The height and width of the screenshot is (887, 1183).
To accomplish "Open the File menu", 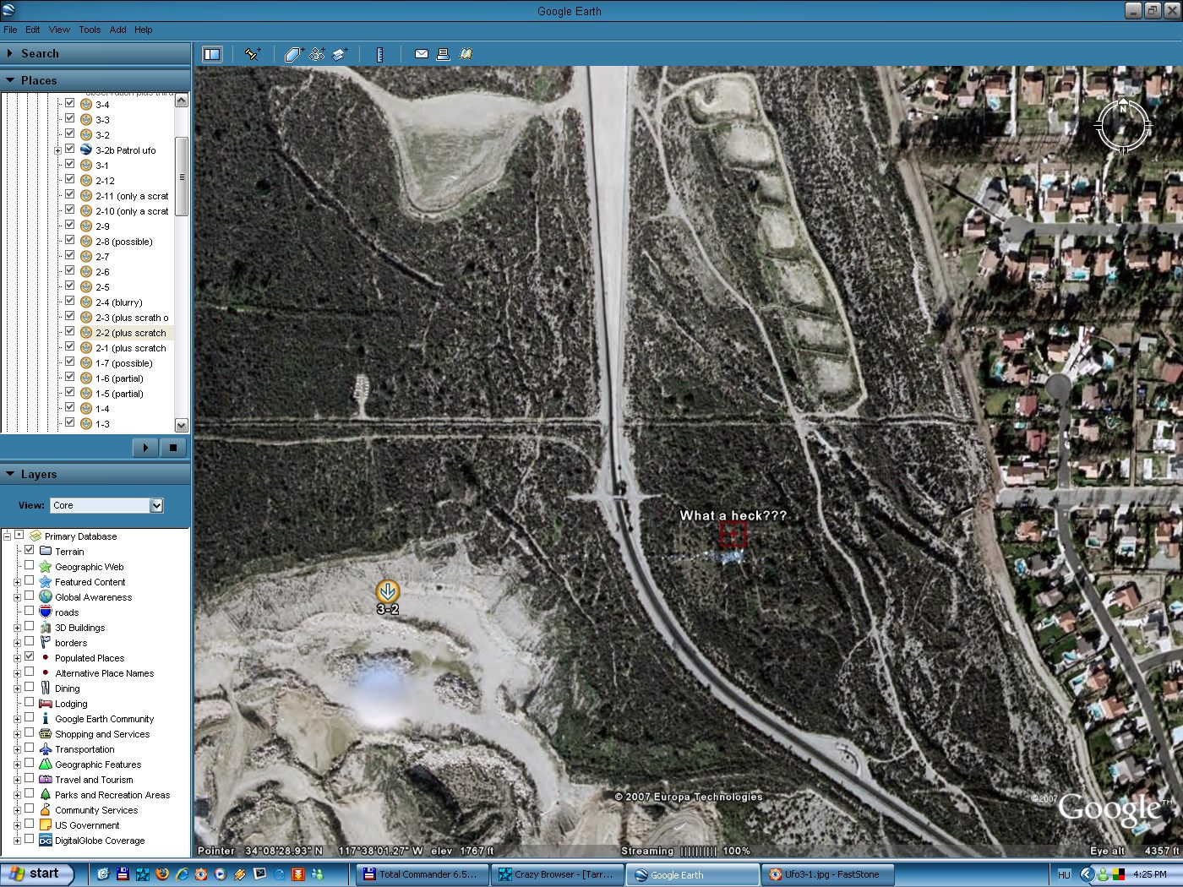I will pyautogui.click(x=10, y=30).
